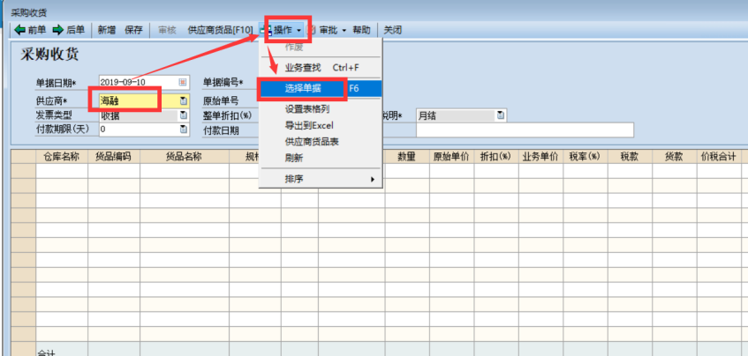The width and height of the screenshot is (748, 356).
Task: Click lookup icon beside 月结 field
Action: [x=501, y=115]
